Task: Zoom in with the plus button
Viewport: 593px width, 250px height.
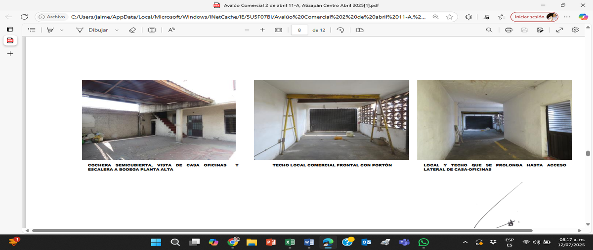Action: (x=262, y=30)
